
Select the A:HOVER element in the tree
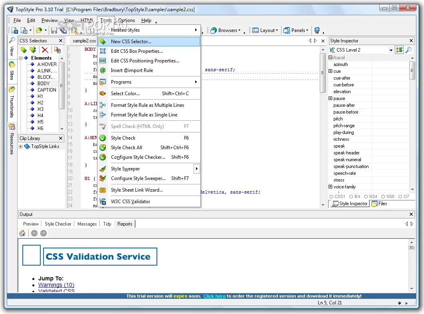(x=47, y=64)
